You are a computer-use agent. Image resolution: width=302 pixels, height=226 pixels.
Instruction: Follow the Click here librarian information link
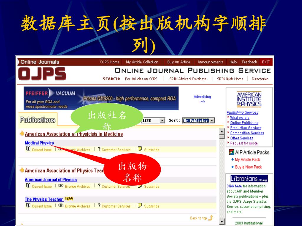[234, 186]
